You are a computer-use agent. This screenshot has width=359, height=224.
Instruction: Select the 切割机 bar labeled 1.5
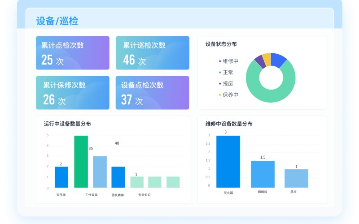[263, 174]
